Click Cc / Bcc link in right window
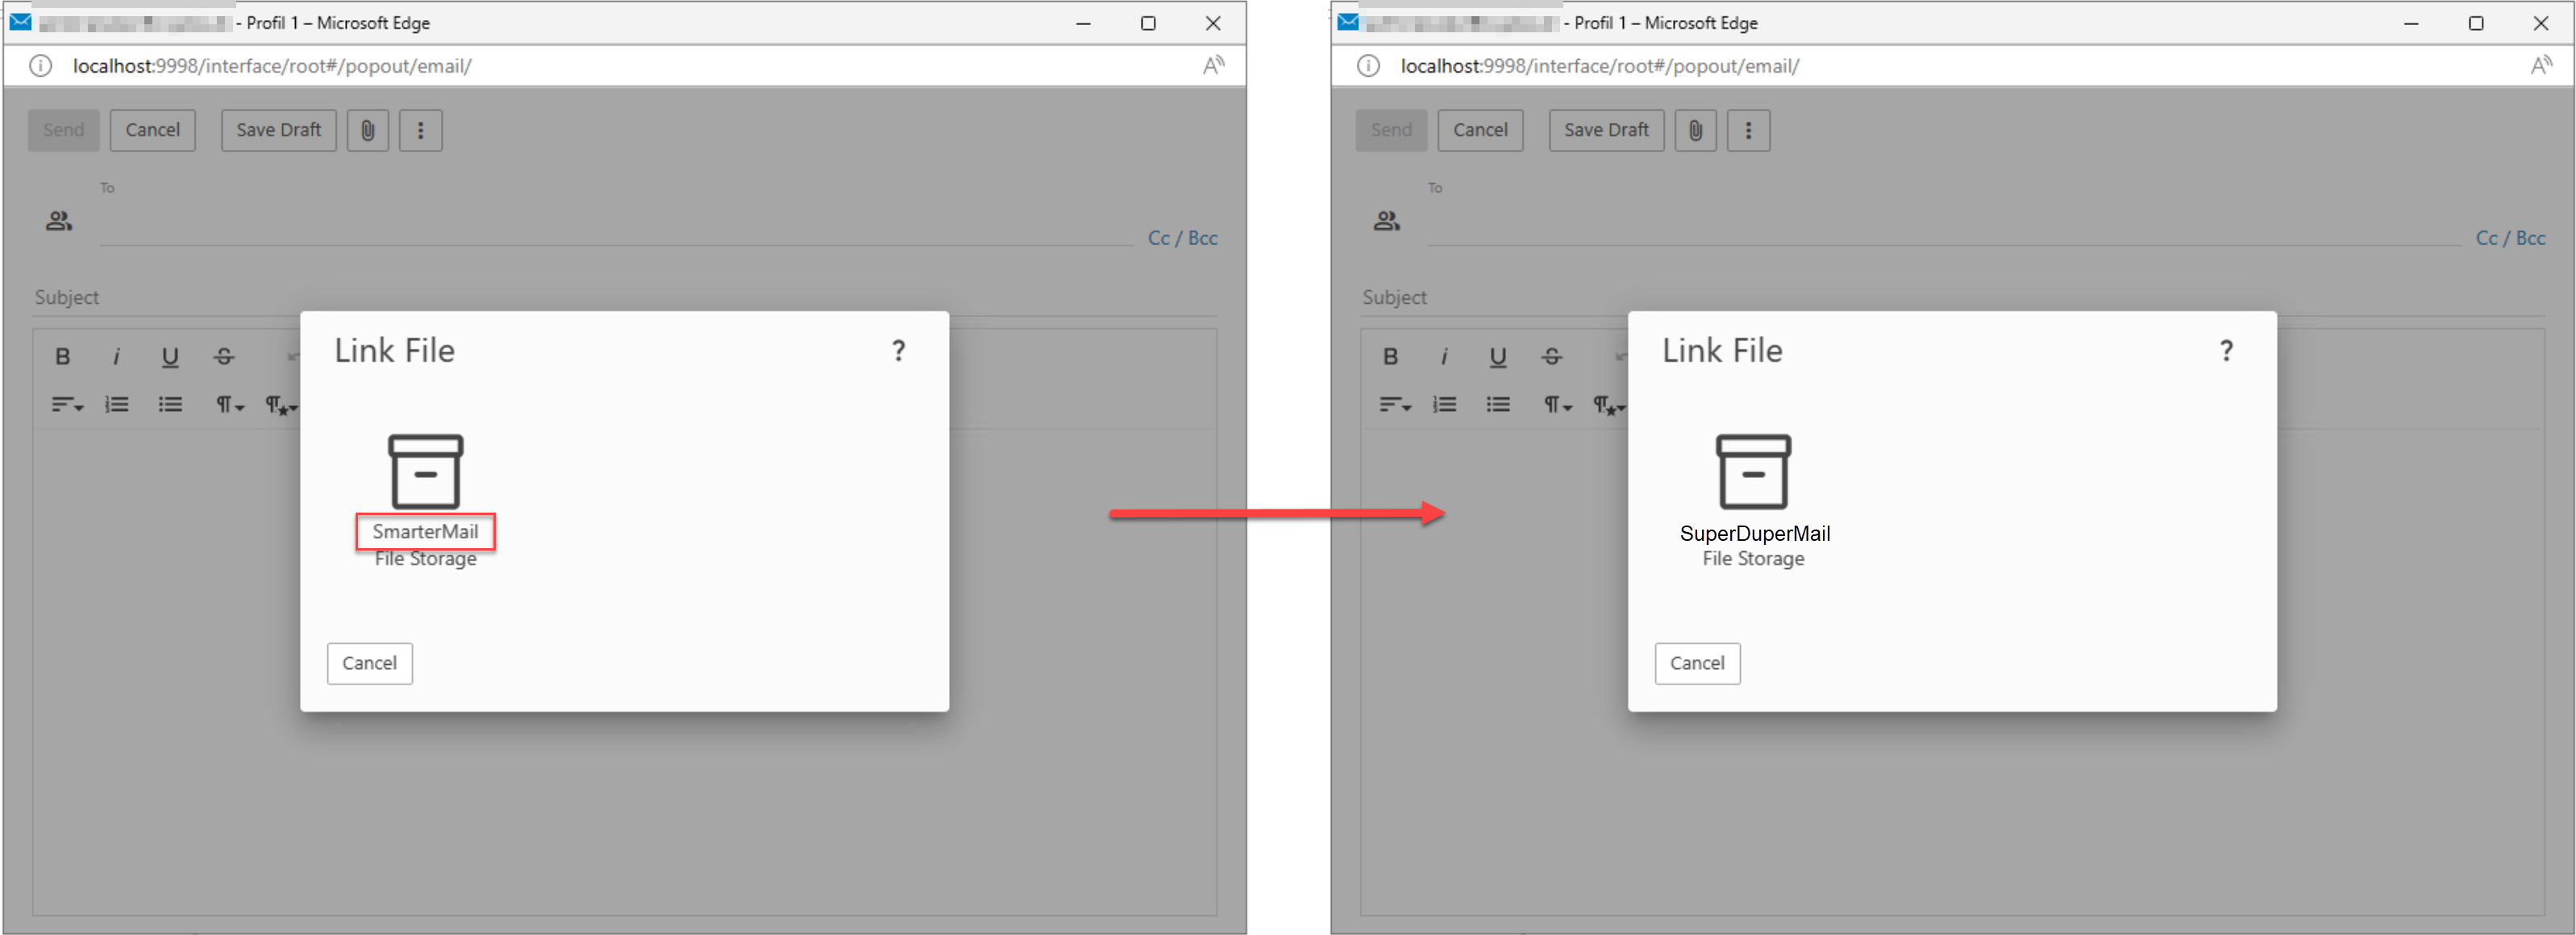Image resolution: width=2576 pixels, height=935 pixels. (x=2511, y=238)
